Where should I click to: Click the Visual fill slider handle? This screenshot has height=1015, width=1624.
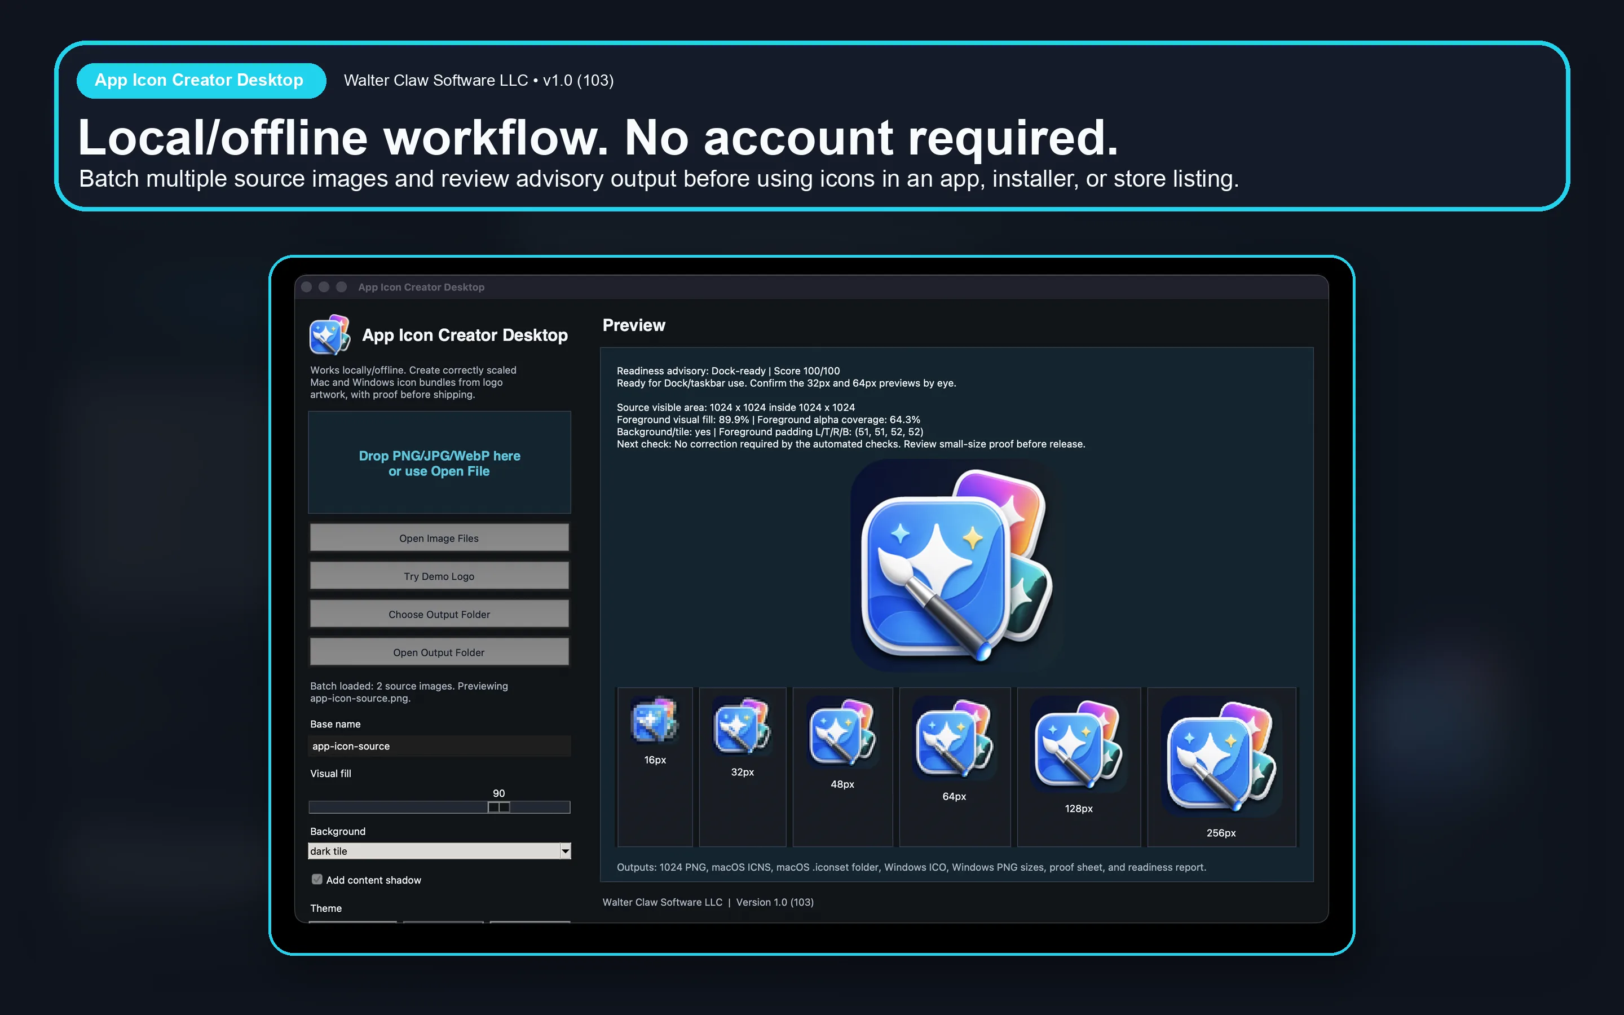[498, 807]
